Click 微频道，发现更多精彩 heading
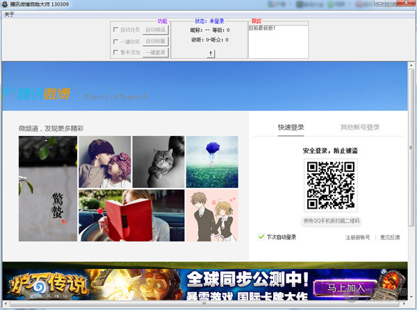 tap(51, 128)
